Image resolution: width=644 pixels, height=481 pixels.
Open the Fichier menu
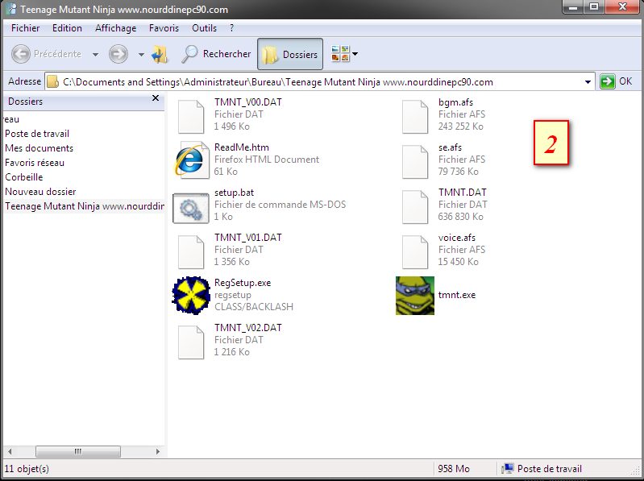(26, 28)
